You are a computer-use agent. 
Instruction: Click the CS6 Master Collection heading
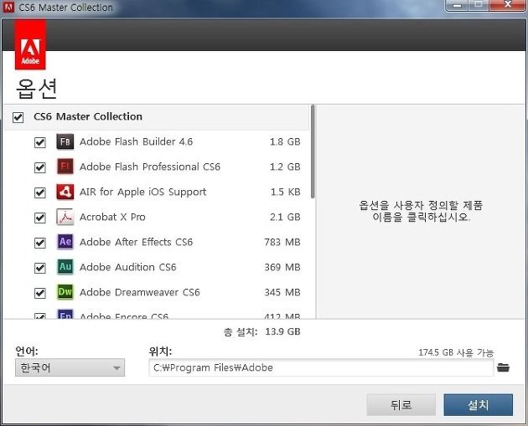(x=87, y=116)
